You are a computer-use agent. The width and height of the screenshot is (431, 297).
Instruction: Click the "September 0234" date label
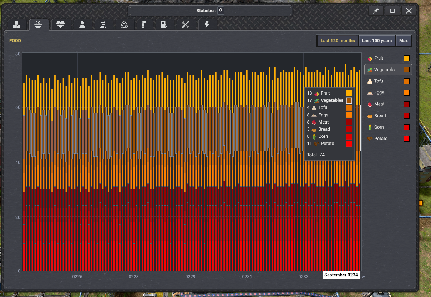[341, 275]
